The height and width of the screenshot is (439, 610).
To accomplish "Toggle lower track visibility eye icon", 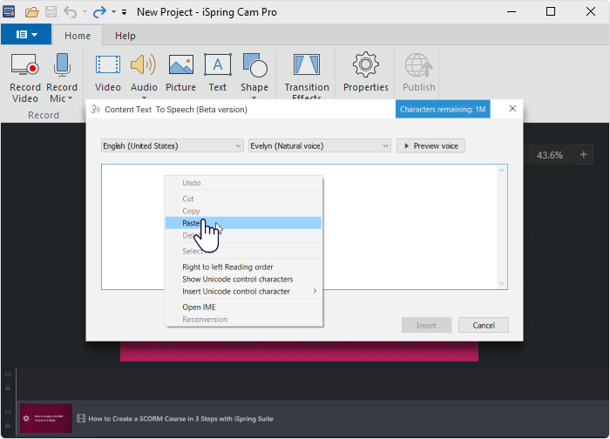I will 8,412.
